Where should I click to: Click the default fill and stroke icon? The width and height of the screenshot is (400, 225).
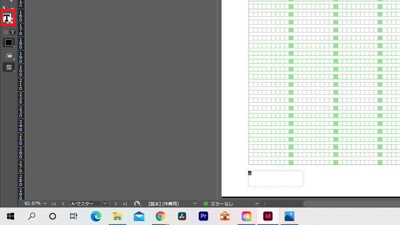[x=4, y=8]
